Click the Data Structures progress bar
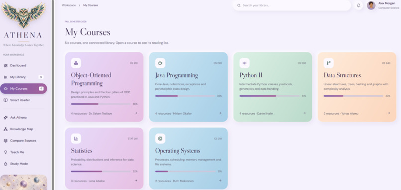401x190 pixels. [353, 96]
